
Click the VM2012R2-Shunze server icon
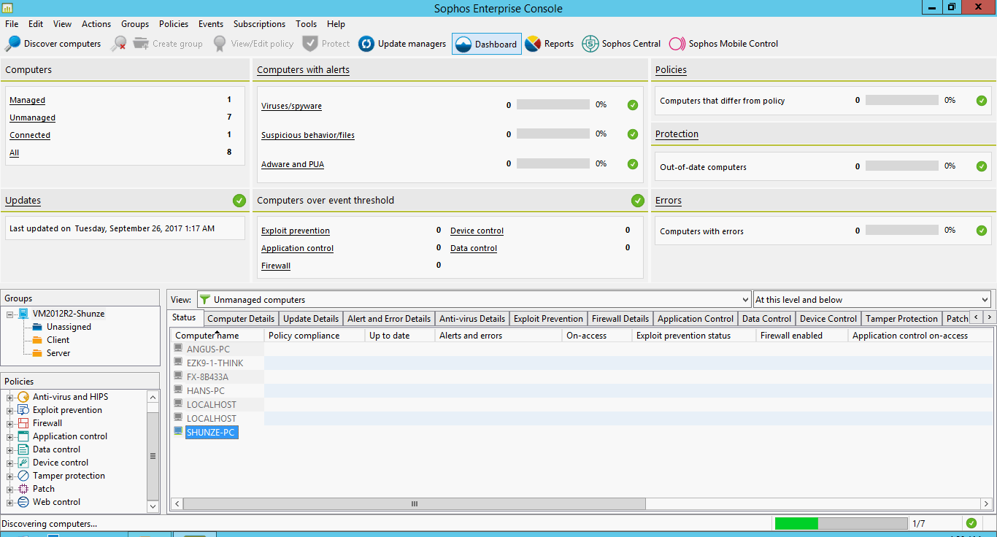pyautogui.click(x=24, y=314)
